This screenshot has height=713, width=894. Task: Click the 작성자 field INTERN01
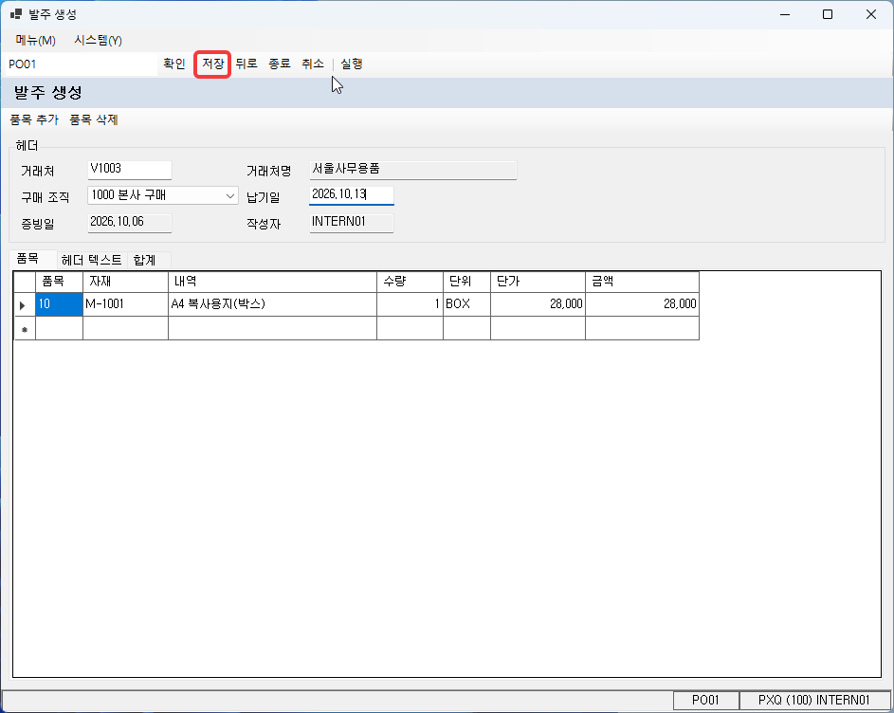pos(351,223)
